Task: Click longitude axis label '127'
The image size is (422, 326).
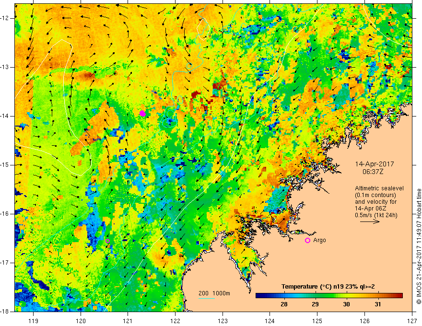Action: 412,321
